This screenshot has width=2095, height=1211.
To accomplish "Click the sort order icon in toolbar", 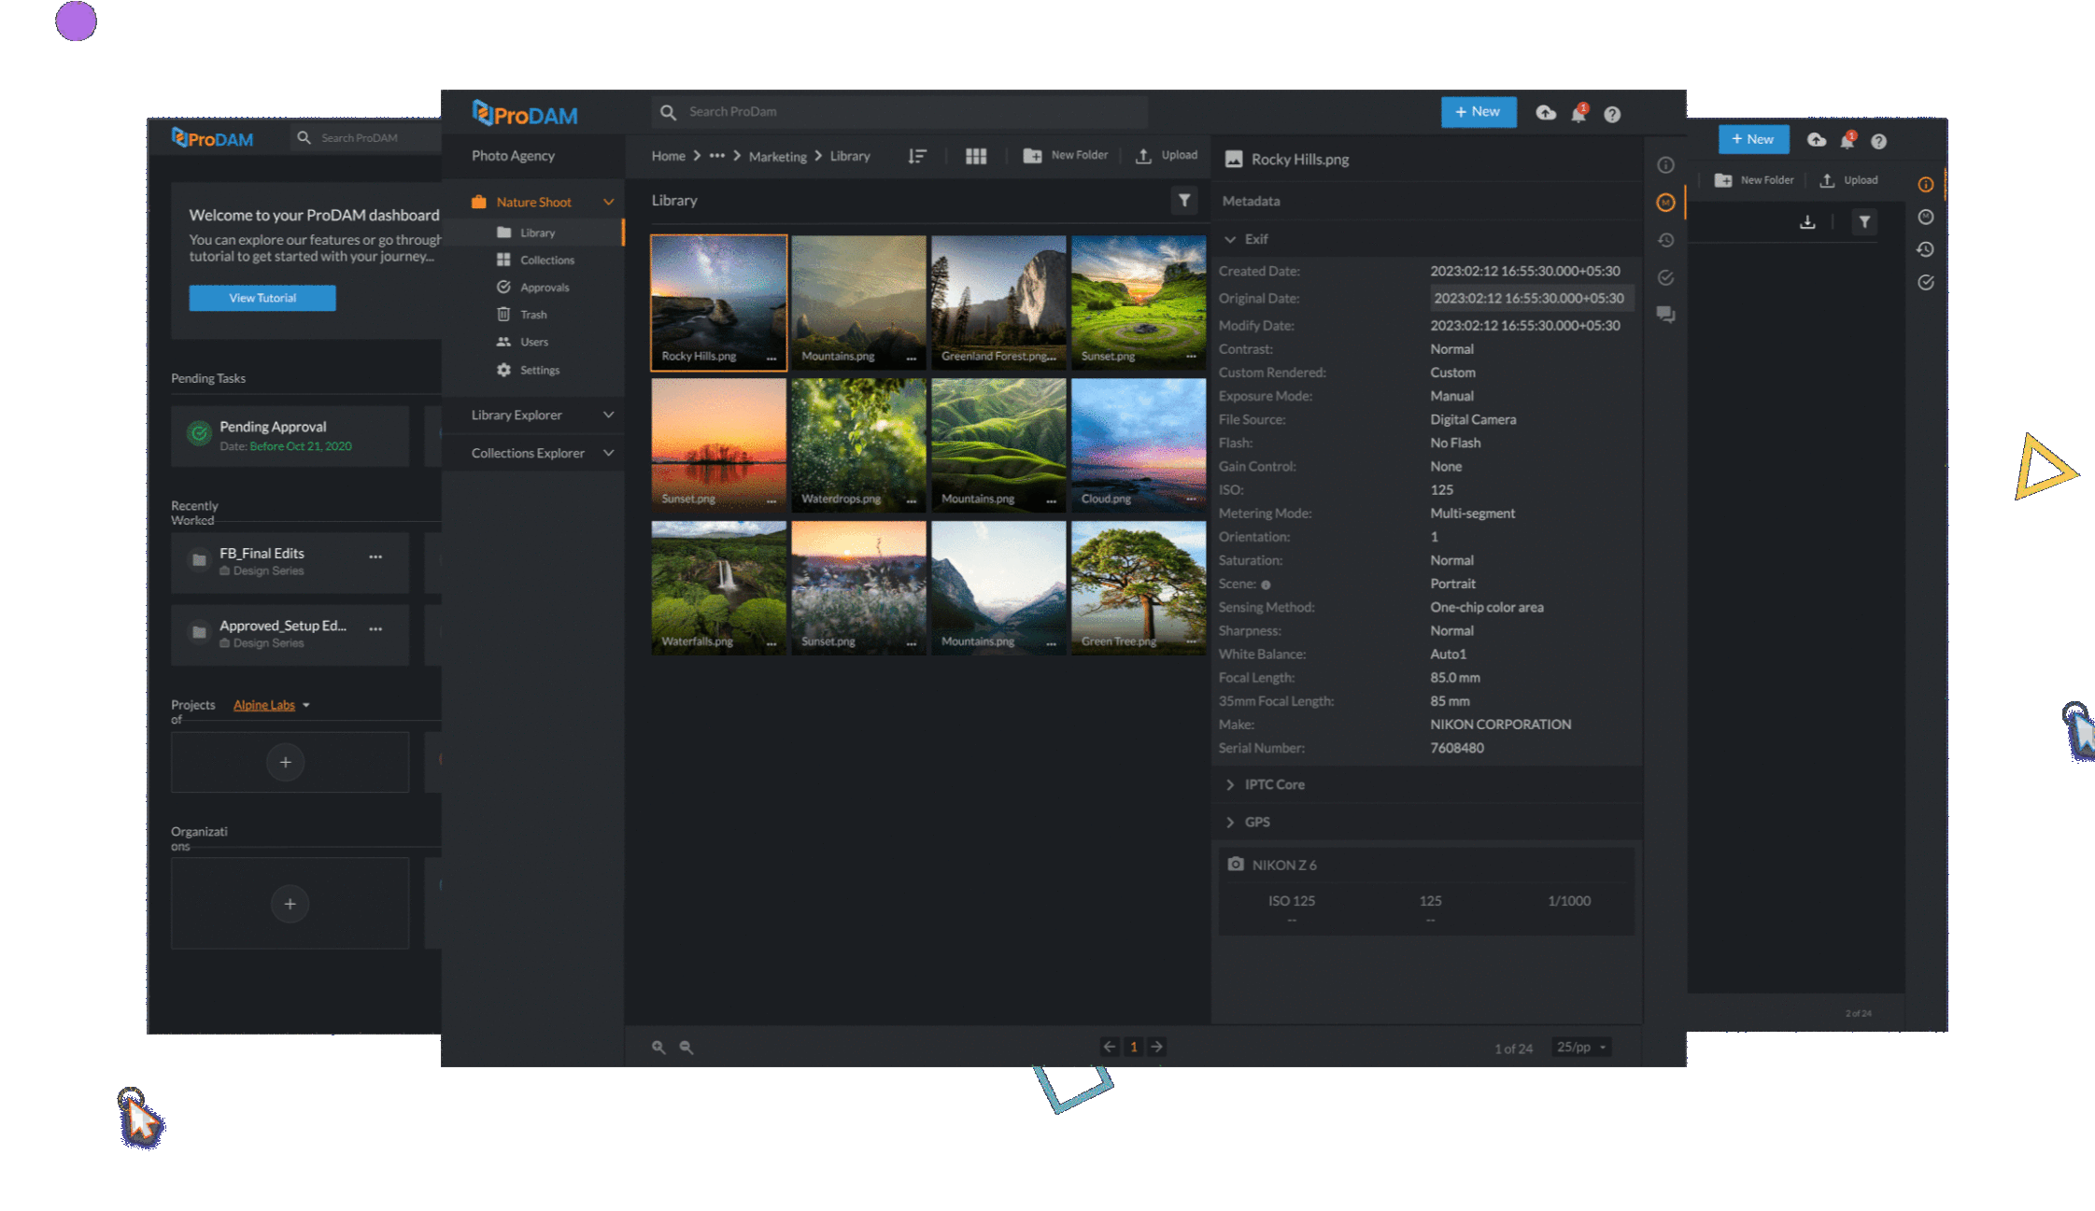I will pyautogui.click(x=917, y=157).
